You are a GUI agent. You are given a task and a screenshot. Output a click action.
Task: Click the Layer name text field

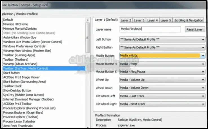tap(150, 29)
